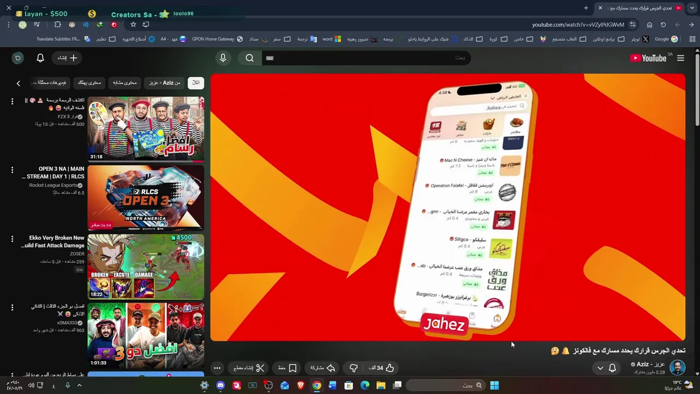
Task: Start voice search with microphone
Action: pos(223,58)
